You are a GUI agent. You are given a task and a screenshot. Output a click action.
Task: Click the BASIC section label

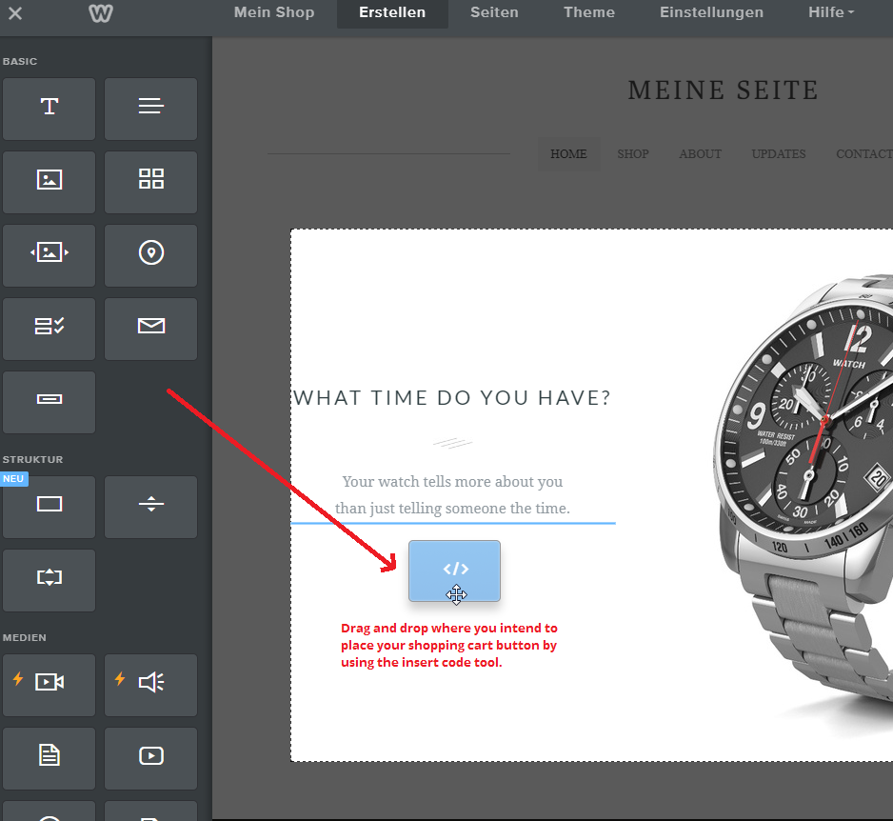20,61
